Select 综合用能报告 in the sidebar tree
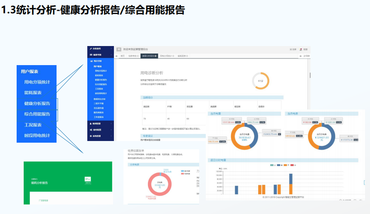Image resolution: width=370 pixels, height=214 pixels. (x=101, y=84)
